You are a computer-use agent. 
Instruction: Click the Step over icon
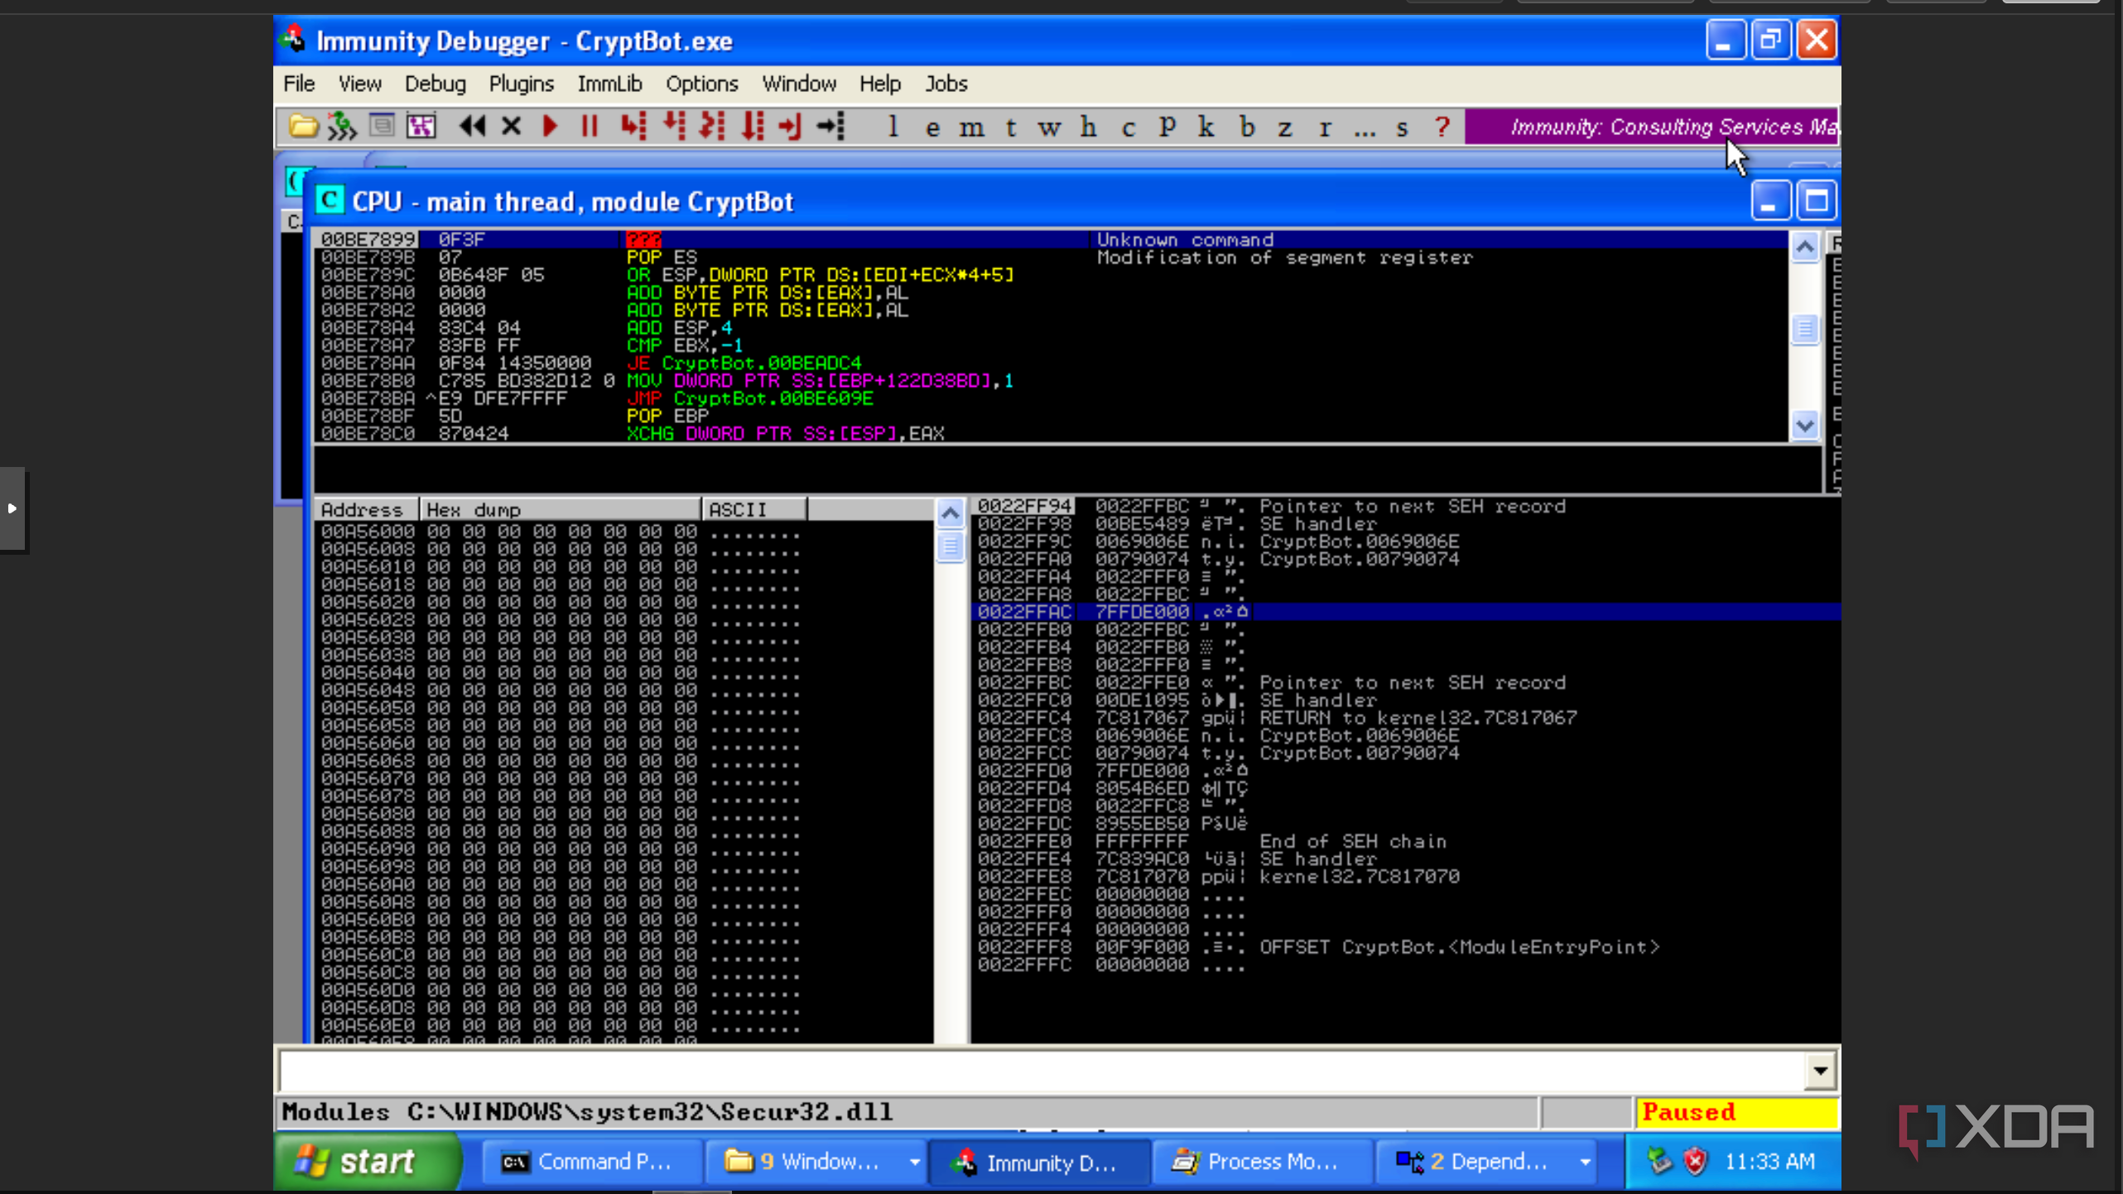[x=674, y=127]
